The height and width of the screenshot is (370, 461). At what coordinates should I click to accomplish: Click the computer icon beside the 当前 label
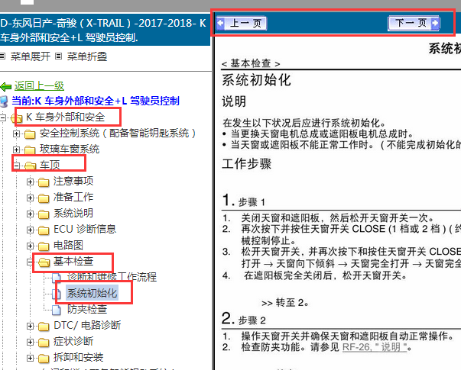click(4, 101)
